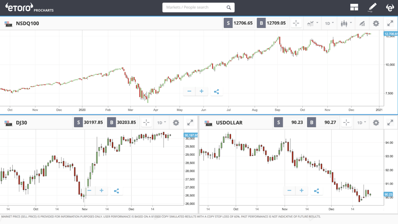
Task: Click the NSDQ100 Buy price button 12709.05
Action: (x=272, y=23)
